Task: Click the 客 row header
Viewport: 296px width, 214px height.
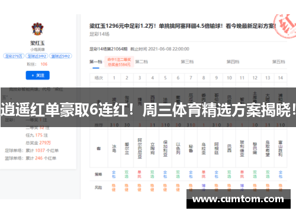Action: (99, 148)
